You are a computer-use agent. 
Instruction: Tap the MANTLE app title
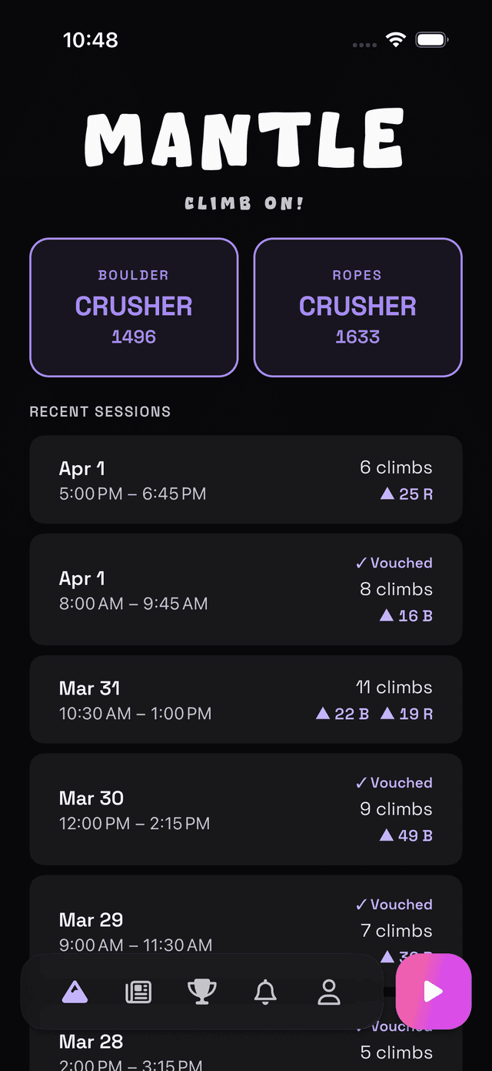[x=246, y=139]
